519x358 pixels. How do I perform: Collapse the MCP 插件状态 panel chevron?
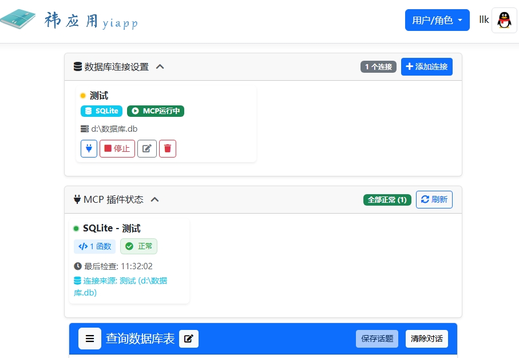tap(154, 199)
